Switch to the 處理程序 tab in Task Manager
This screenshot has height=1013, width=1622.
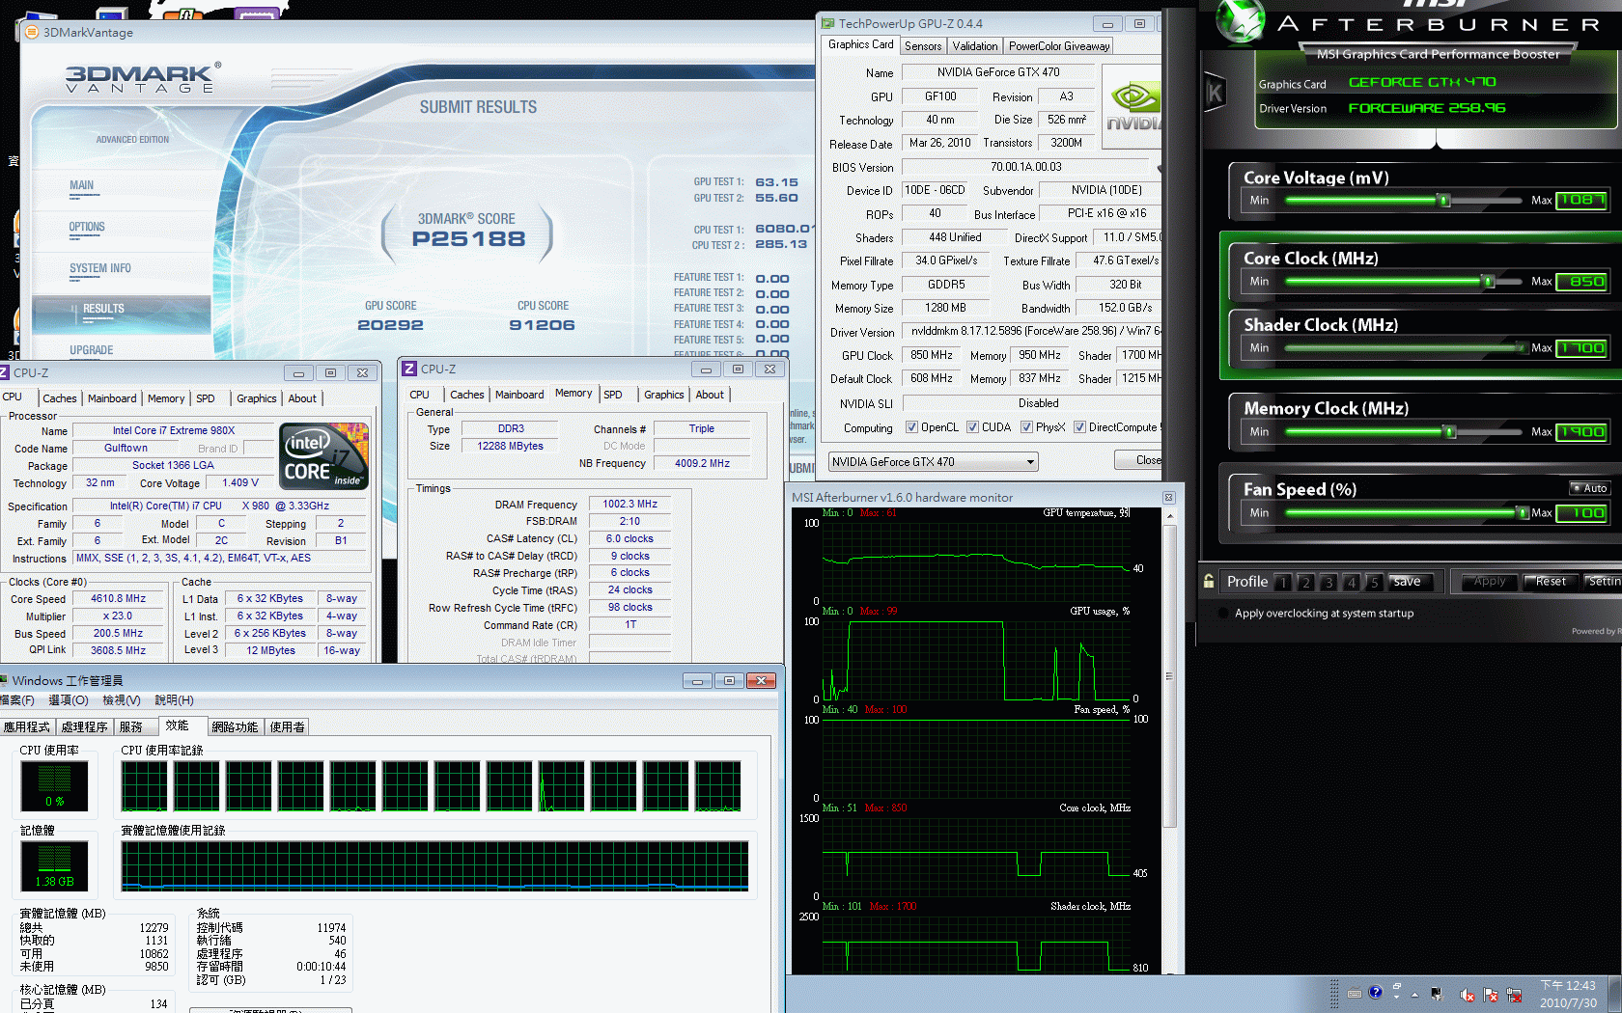[x=84, y=727]
